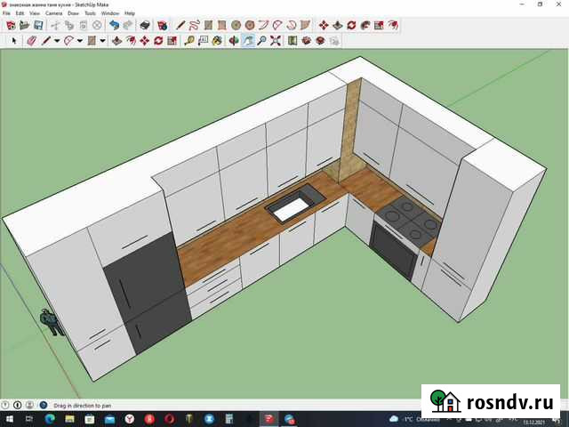
Task: Activate the Push/Pull tool
Action: coord(116,40)
